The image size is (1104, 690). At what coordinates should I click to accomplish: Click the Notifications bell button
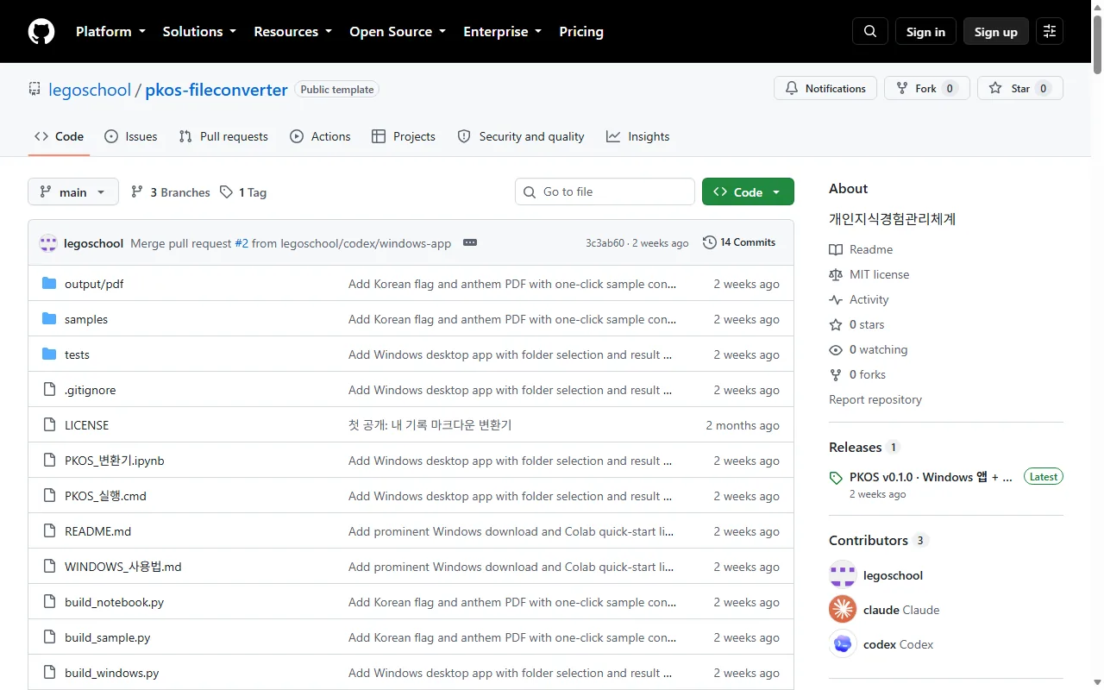pyautogui.click(x=825, y=88)
